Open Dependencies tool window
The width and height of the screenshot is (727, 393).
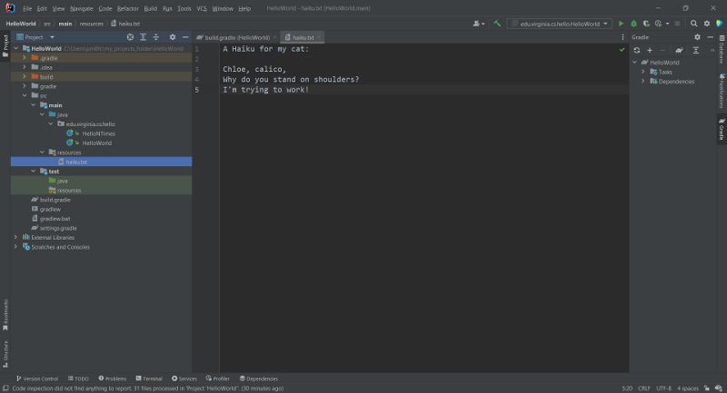[x=259, y=378]
